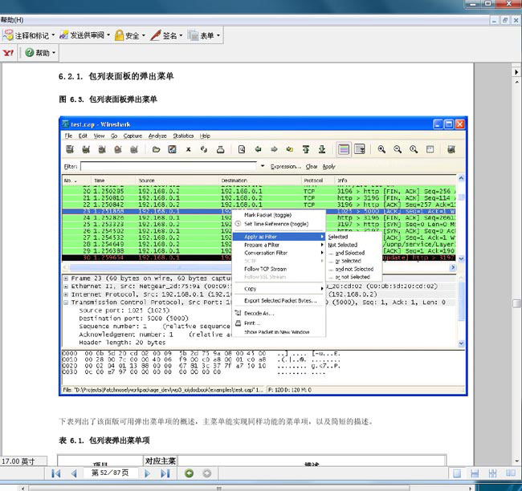Open the 帮助(H) menu
The width and height of the screenshot is (522, 491).
12,20
